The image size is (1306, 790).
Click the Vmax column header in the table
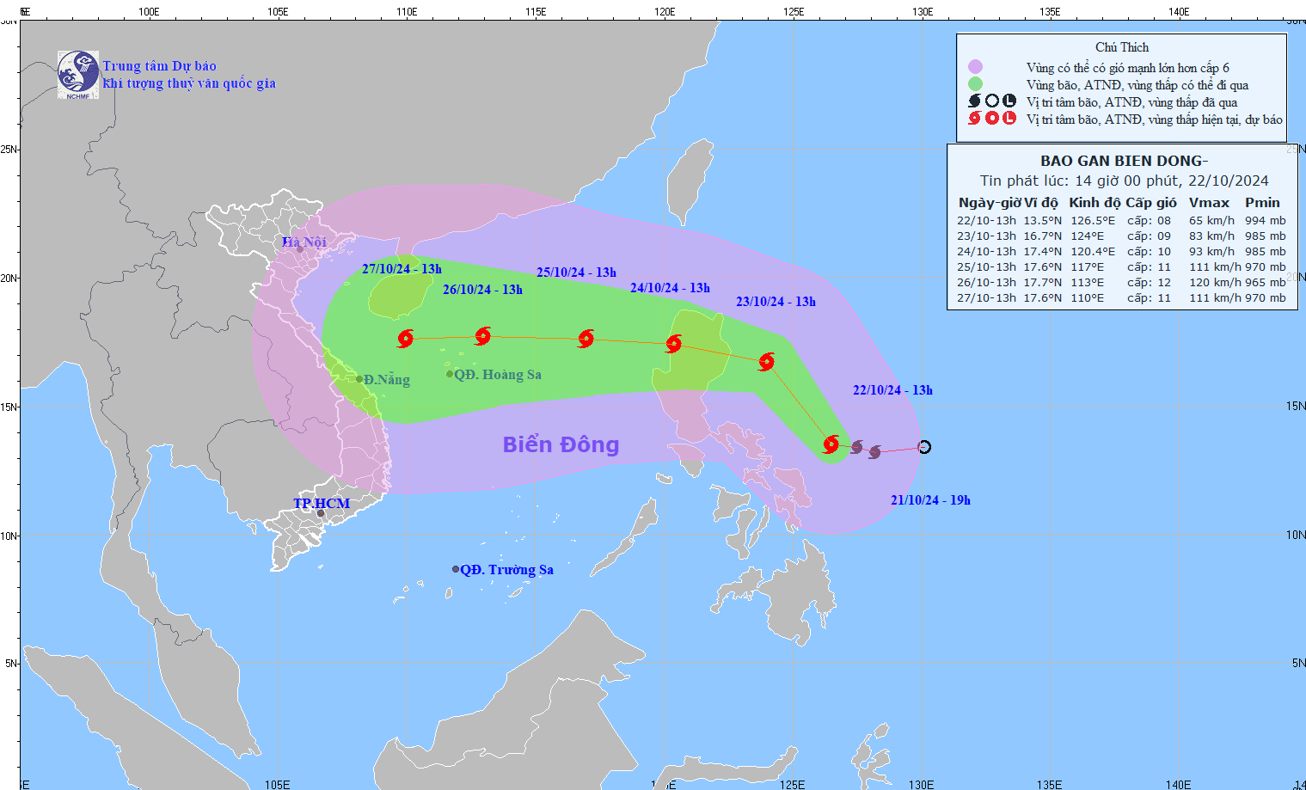click(x=1211, y=203)
